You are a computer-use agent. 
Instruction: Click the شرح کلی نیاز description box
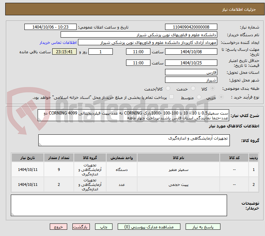(x=133, y=115)
